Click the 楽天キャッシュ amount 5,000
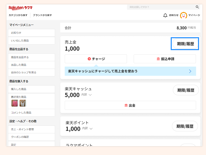206x155 pixels. (72, 95)
